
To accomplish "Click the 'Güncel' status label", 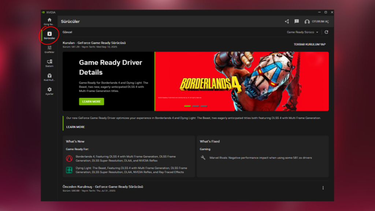I will point(67,32).
